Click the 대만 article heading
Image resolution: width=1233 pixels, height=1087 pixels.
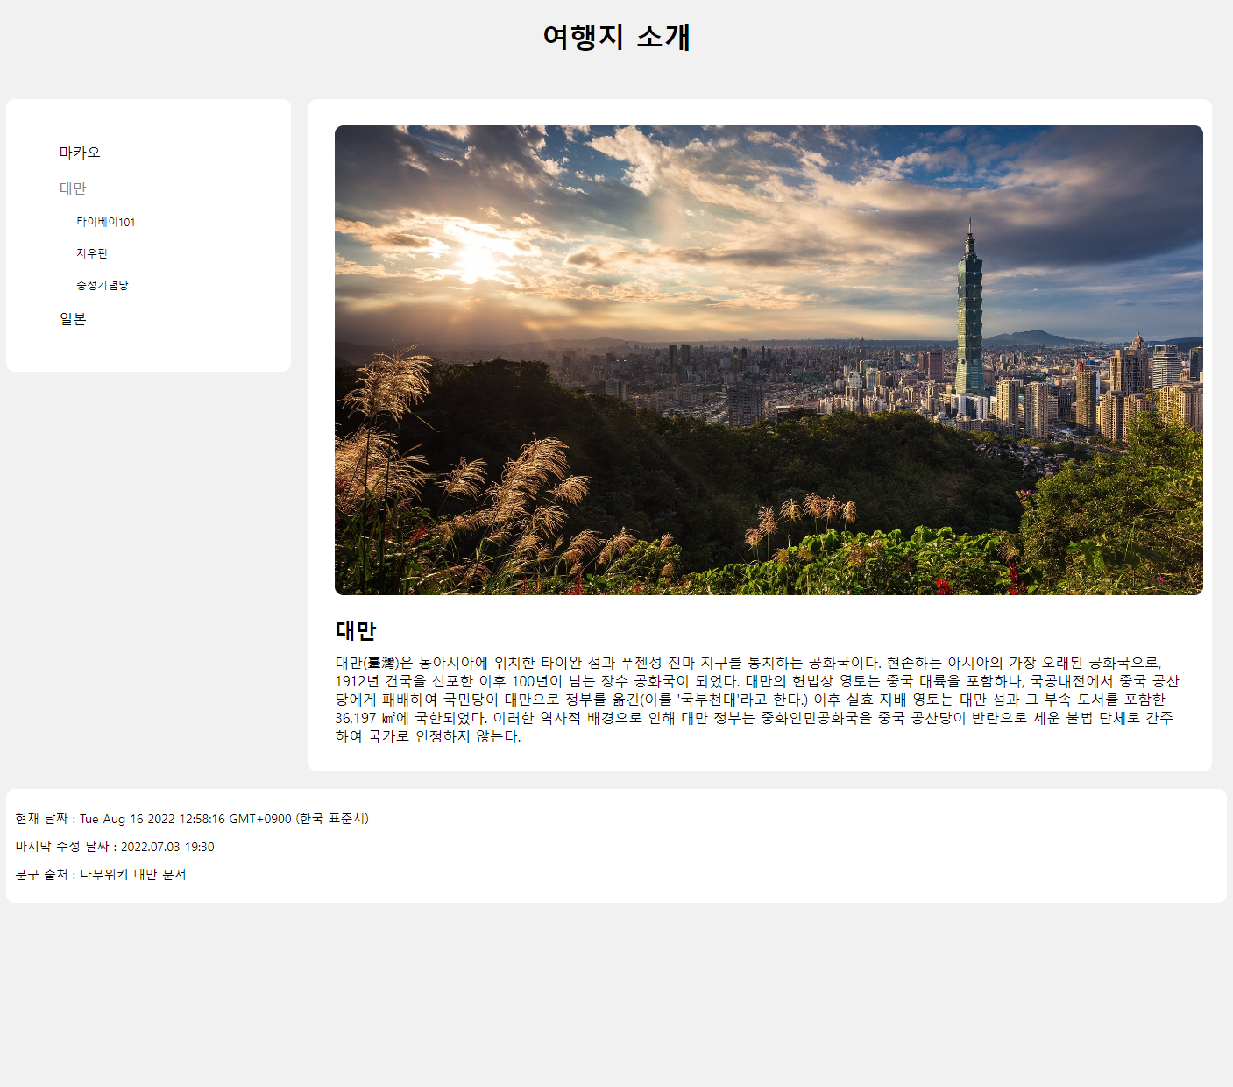[x=356, y=630]
